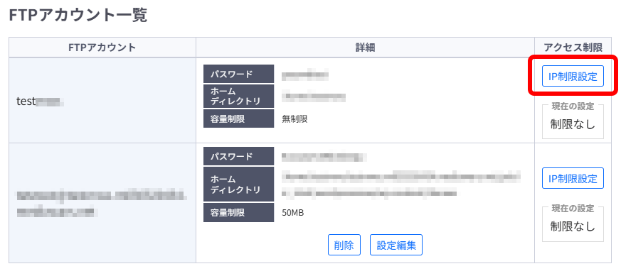Click the blurred password value in the second row
Image resolution: width=621 pixels, height=276 pixels.
tap(324, 157)
